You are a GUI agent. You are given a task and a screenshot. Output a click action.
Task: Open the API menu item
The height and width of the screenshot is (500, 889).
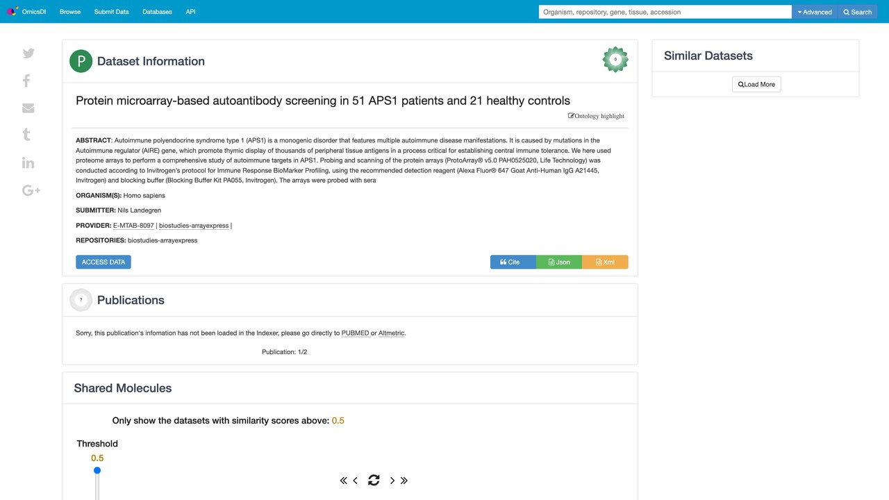point(190,12)
